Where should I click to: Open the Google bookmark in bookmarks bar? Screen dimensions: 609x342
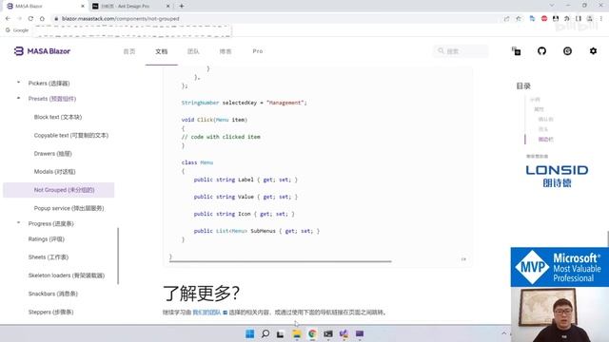coord(17,30)
